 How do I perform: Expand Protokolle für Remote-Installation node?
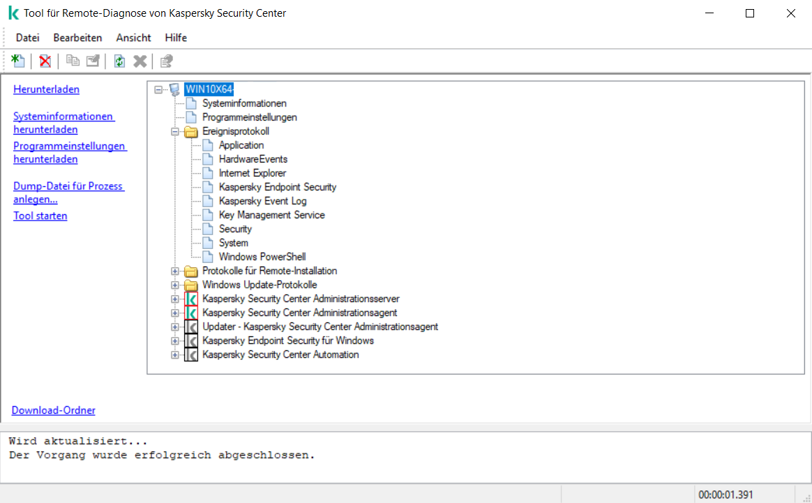(x=175, y=271)
